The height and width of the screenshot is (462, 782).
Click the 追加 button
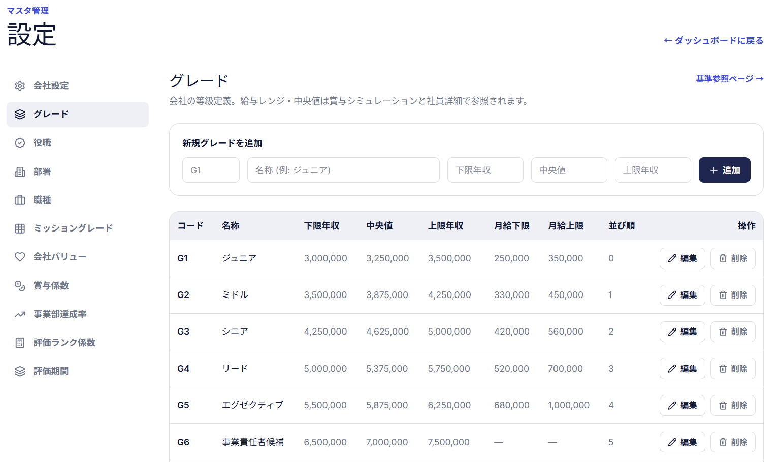[x=725, y=170]
